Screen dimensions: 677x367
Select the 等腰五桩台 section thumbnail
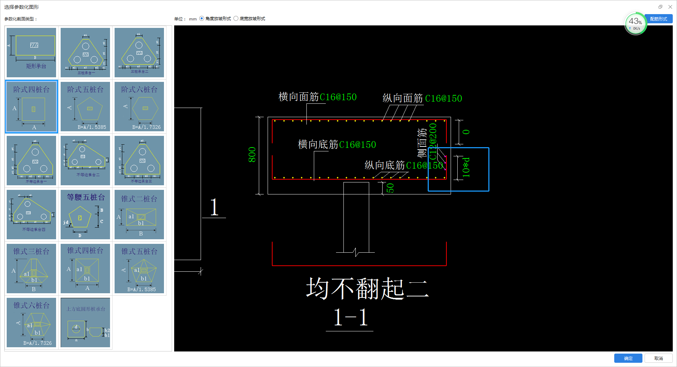(85, 215)
